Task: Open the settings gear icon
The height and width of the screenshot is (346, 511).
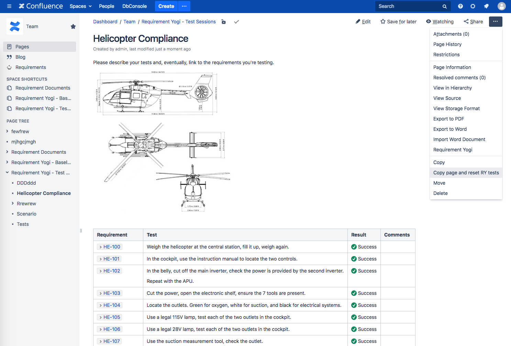Action: (473, 6)
